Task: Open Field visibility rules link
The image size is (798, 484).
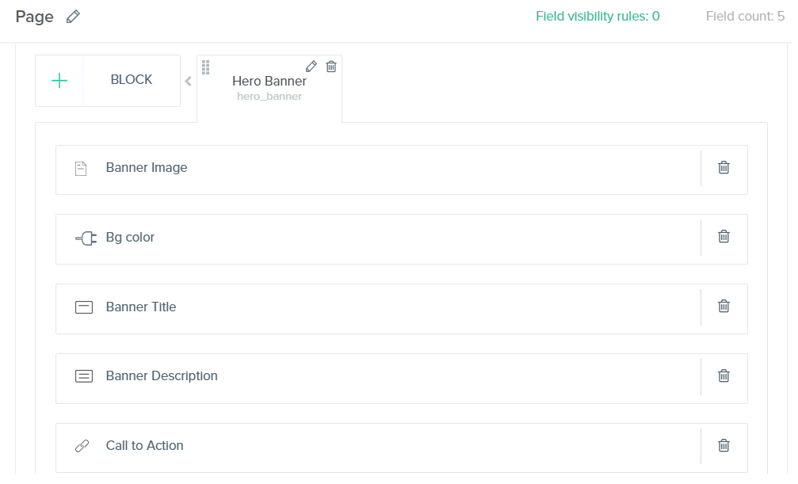Action: click(x=598, y=17)
